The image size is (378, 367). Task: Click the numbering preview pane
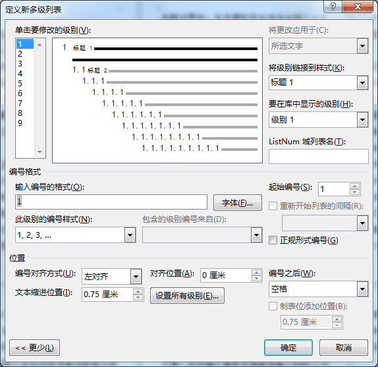[157, 100]
